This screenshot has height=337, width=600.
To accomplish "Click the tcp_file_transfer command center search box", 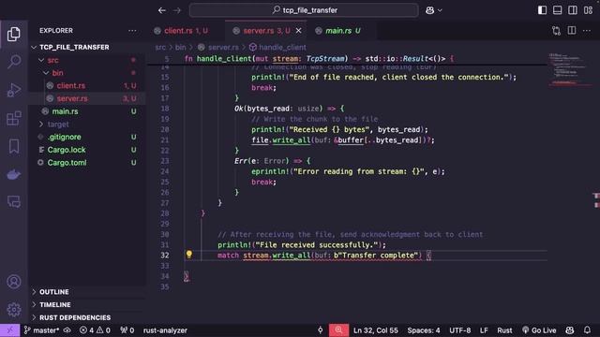I will pyautogui.click(x=304, y=10).
